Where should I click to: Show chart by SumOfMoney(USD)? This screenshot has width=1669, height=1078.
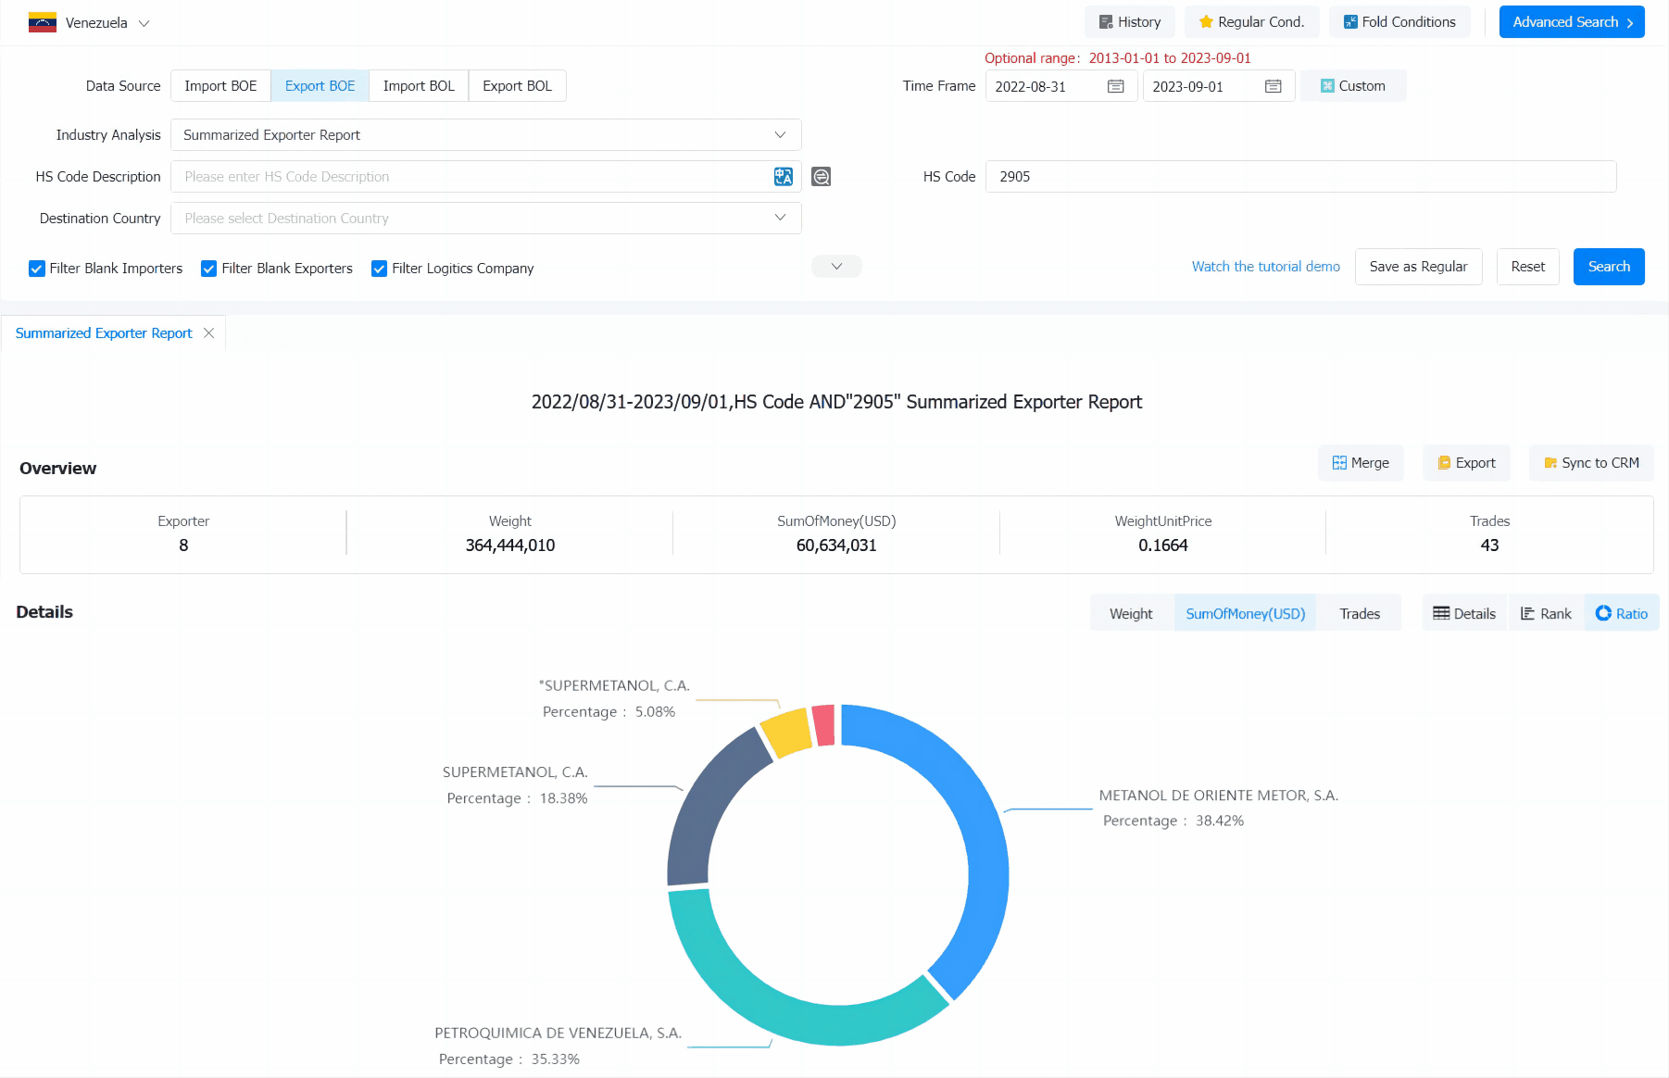click(1245, 614)
